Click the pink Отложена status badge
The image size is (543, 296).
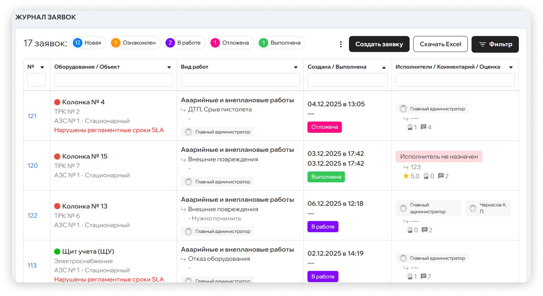324,127
